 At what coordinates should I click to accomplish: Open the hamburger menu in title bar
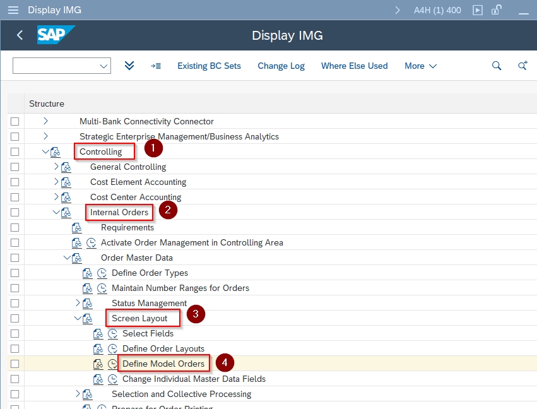(13, 10)
